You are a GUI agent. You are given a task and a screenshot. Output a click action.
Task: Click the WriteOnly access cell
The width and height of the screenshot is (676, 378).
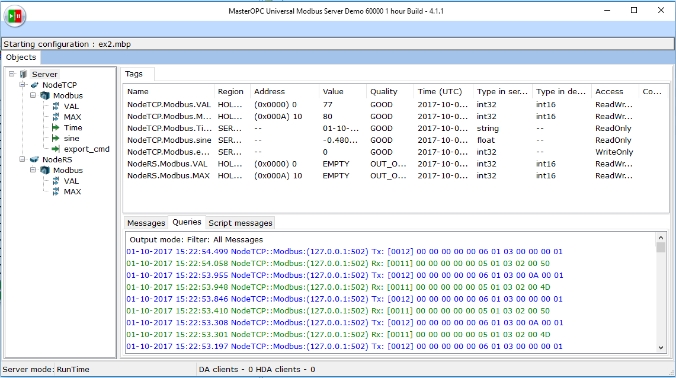click(614, 152)
